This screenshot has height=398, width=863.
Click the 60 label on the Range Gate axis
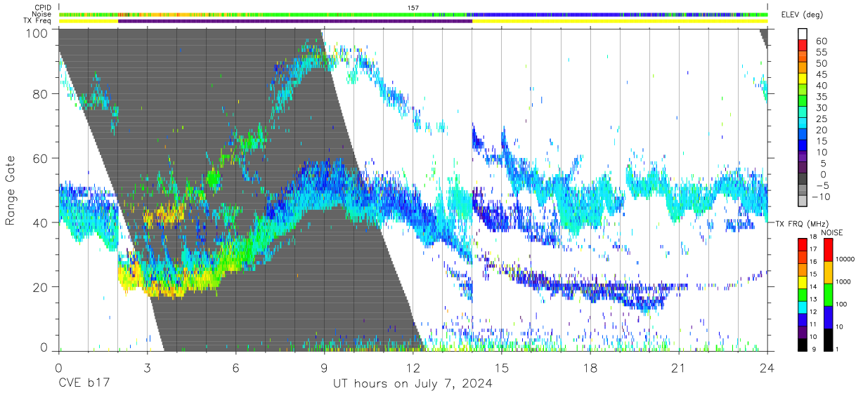tap(39, 158)
